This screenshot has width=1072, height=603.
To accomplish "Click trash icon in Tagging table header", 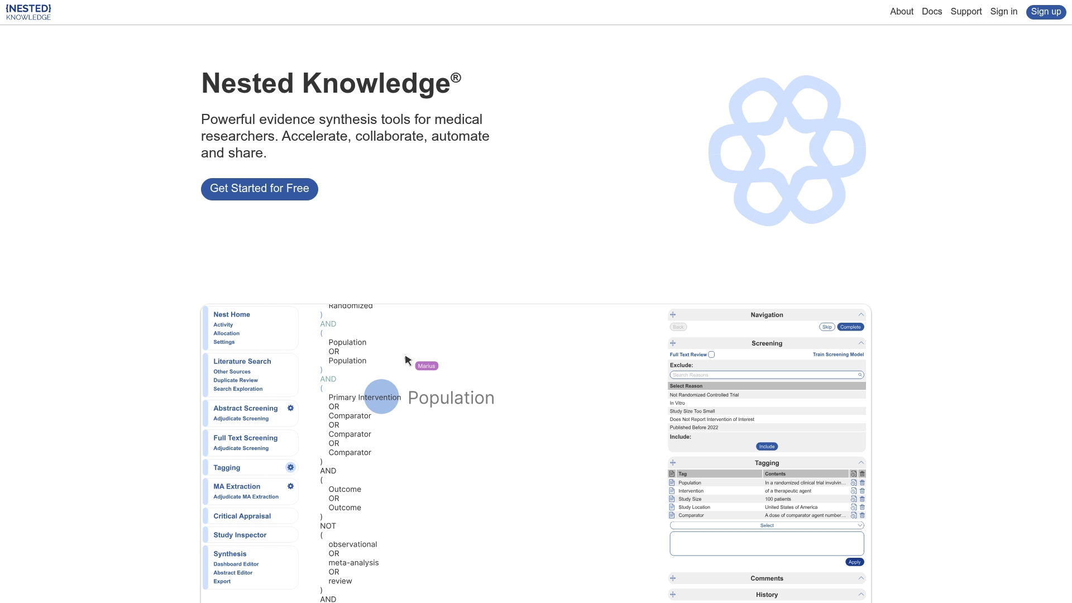I will pyautogui.click(x=862, y=474).
